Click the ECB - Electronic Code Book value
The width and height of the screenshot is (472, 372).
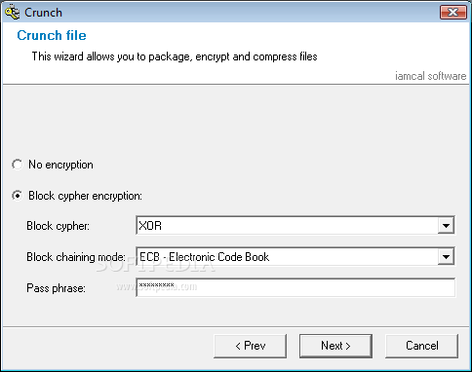(x=204, y=257)
